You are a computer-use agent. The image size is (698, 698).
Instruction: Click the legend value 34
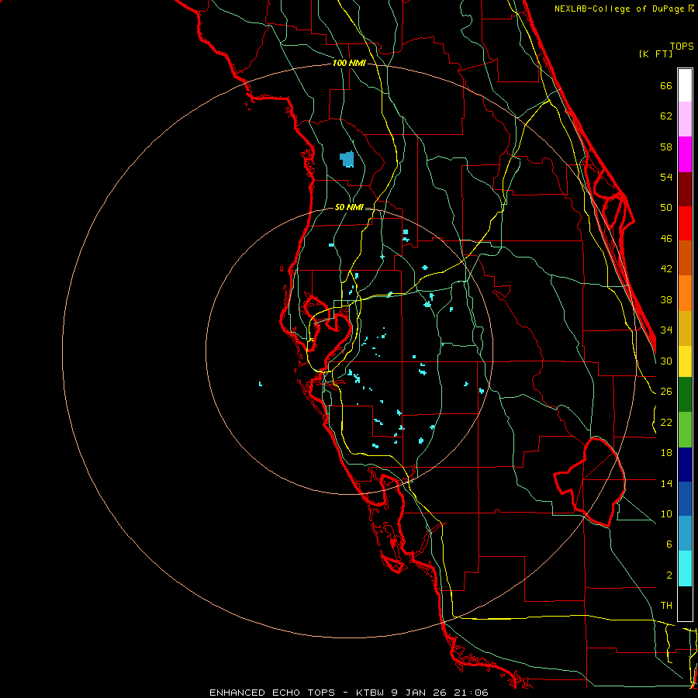click(666, 330)
